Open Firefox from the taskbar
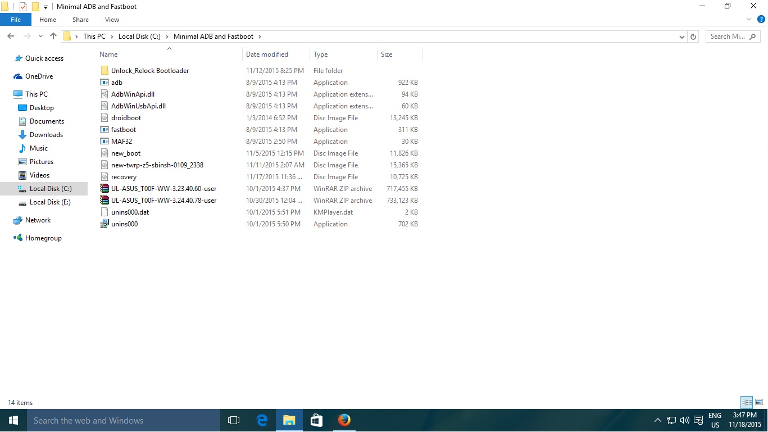 tap(344, 420)
